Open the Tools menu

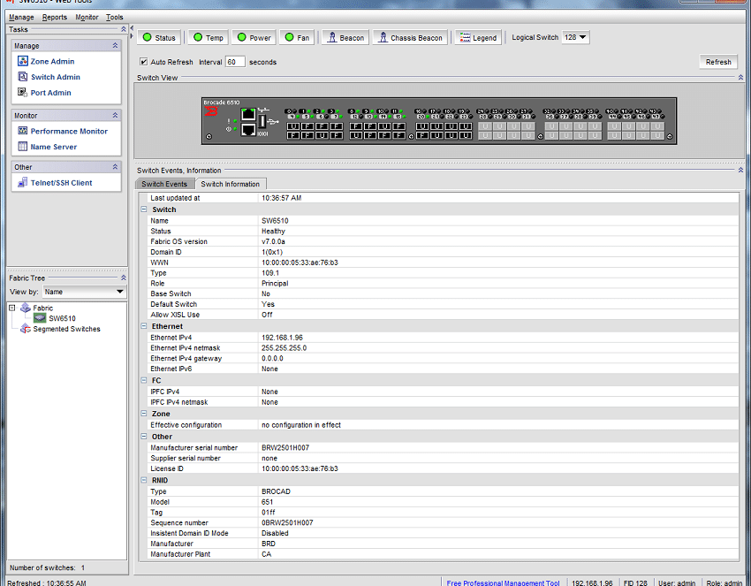coord(115,18)
